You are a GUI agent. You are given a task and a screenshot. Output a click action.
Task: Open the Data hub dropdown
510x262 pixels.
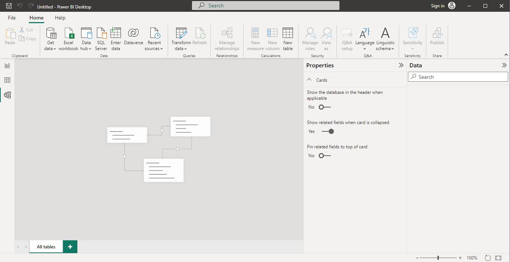(x=86, y=39)
